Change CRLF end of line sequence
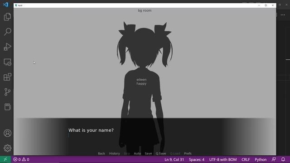The width and height of the screenshot is (290, 163). [246, 159]
